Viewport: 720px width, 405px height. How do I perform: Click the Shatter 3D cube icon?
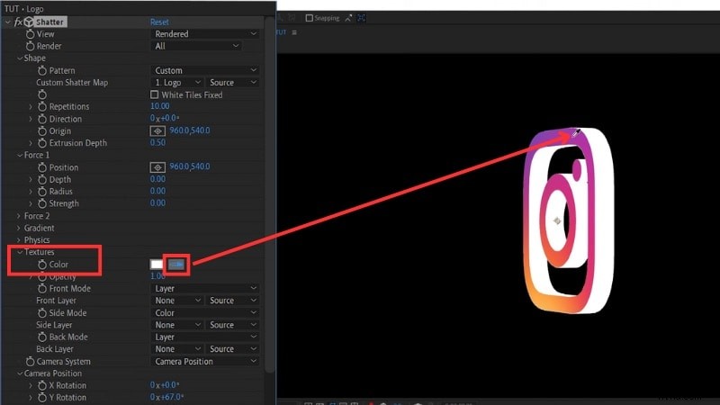(x=29, y=22)
